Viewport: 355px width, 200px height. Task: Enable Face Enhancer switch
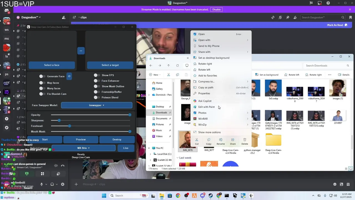[97, 81]
